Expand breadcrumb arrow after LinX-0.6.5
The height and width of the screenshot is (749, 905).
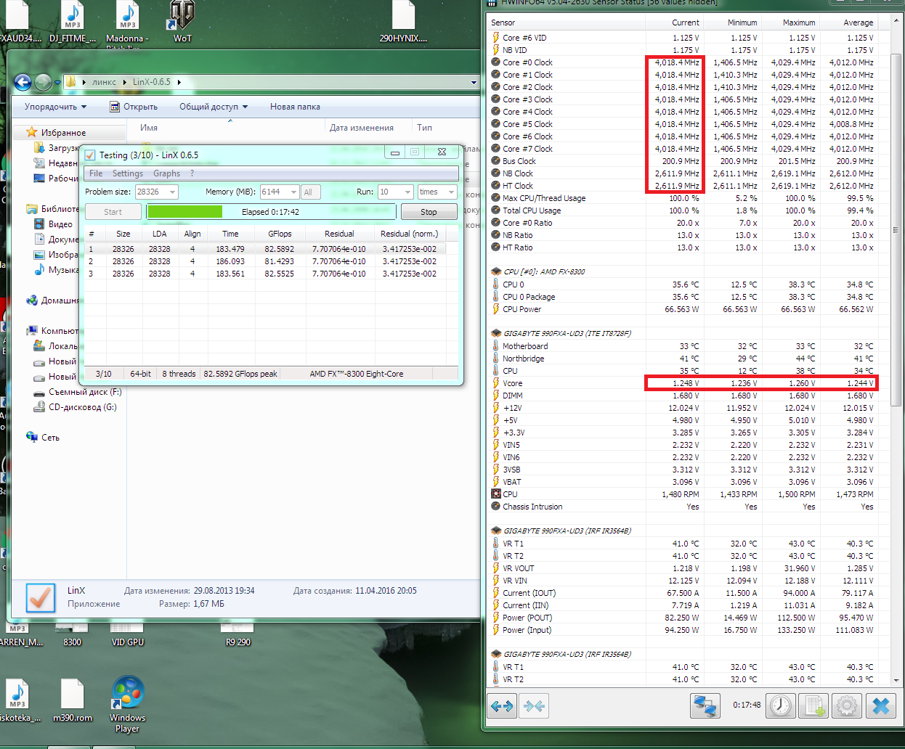(179, 82)
